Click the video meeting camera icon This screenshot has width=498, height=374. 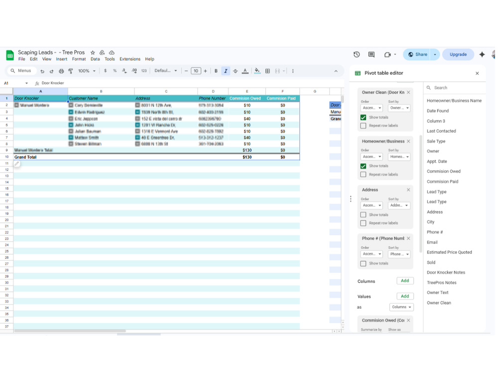pyautogui.click(x=387, y=54)
